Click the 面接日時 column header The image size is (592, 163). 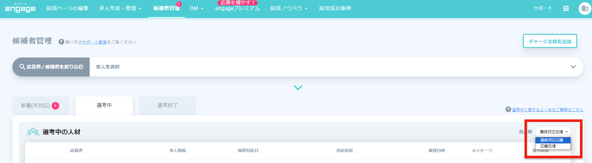[x=437, y=151]
